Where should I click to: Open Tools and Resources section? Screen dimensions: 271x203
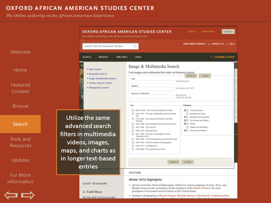[20, 142]
